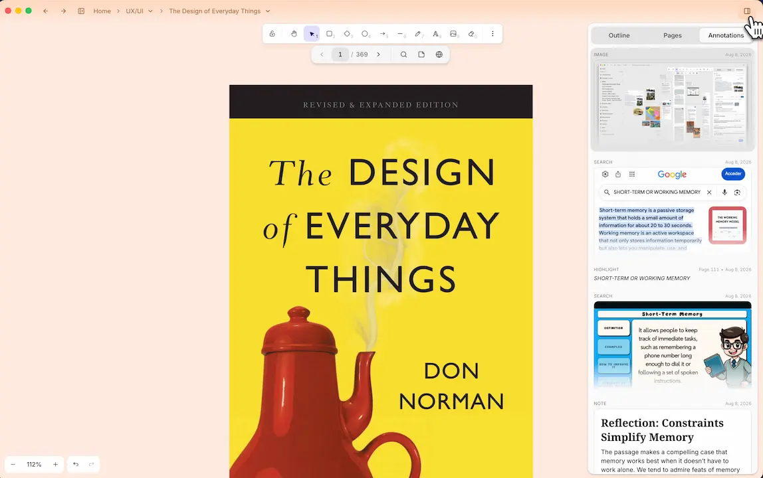The height and width of the screenshot is (478, 763).
Task: Click the share icon in Google card
Action: pos(618,174)
